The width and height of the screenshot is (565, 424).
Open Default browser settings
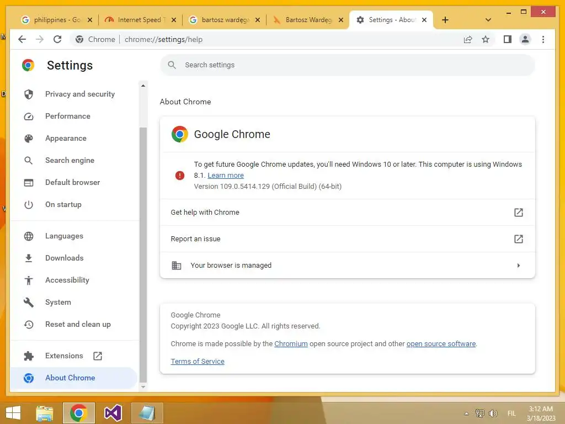coord(73,182)
